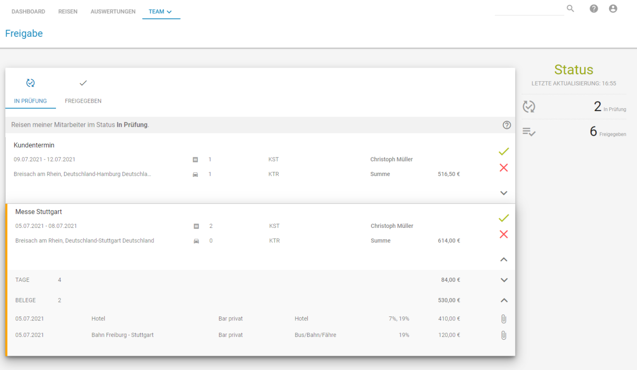Approve the Kundentermin trip with green check
637x370 pixels.
(x=504, y=152)
